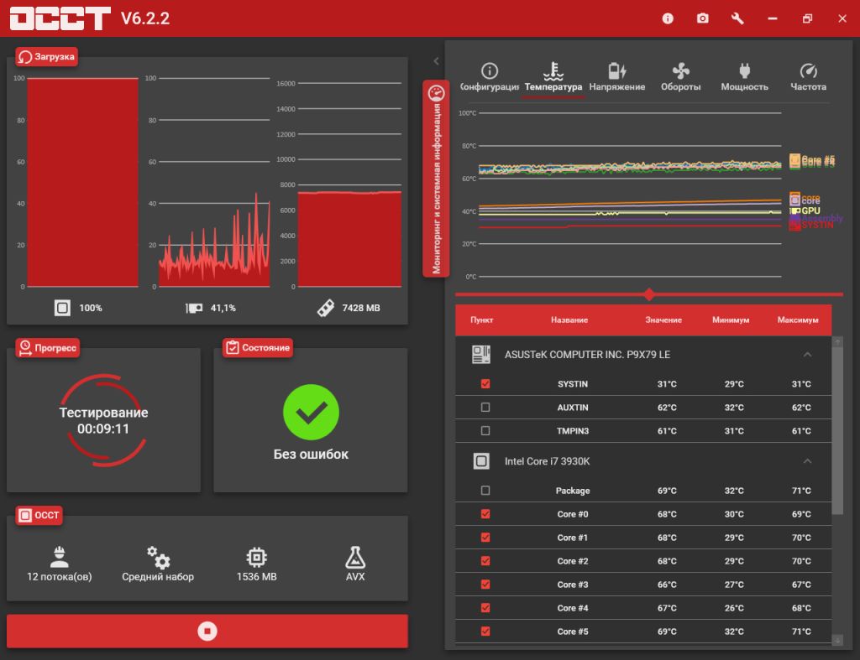Uncheck the SYSTIN sensor checkbox
Viewport: 860px width, 660px height.
[485, 384]
